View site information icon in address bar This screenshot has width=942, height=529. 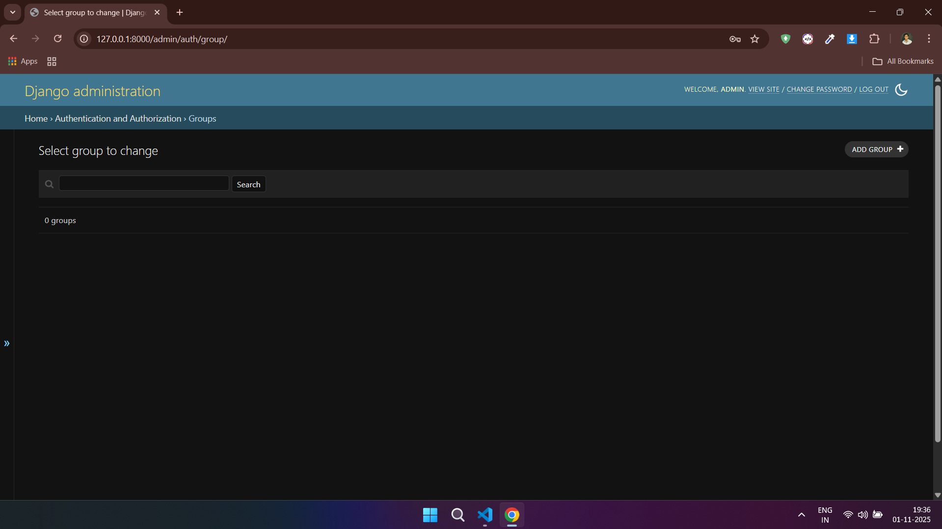84,39
